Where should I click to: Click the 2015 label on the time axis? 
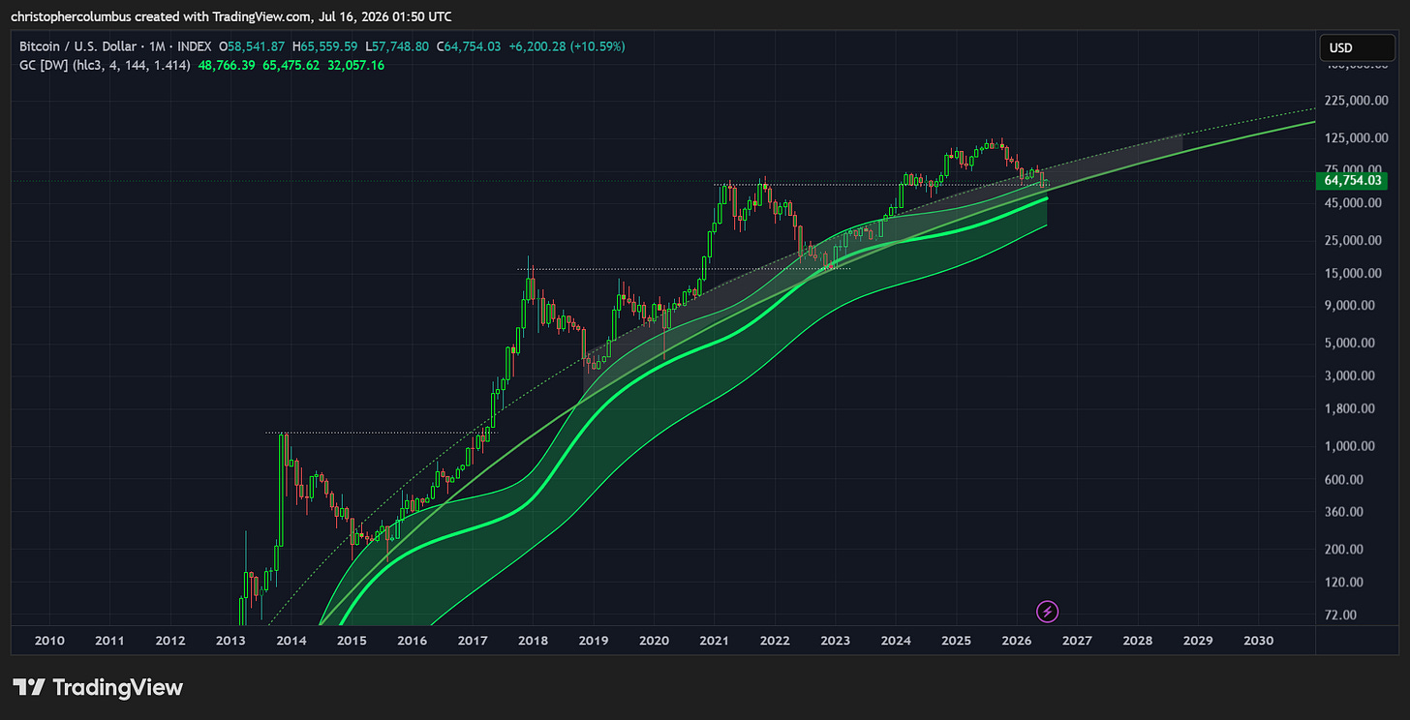coord(352,641)
